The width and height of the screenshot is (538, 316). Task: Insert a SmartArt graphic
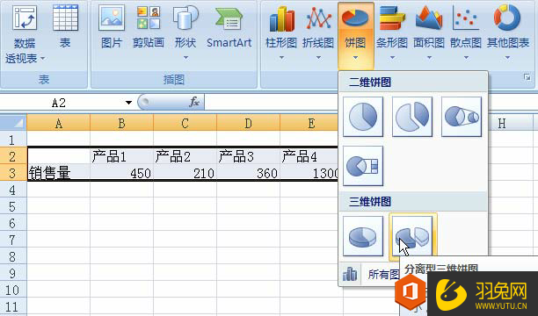point(229,26)
